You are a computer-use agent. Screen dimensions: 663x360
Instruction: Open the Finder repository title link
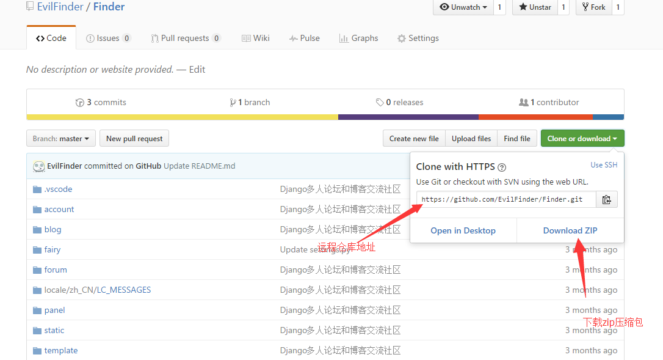tap(109, 7)
